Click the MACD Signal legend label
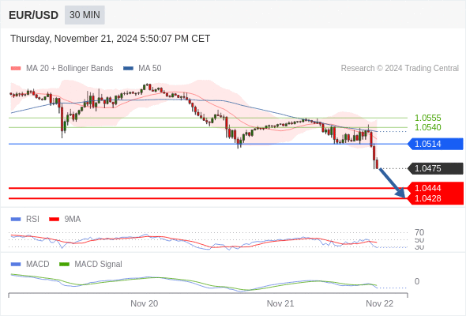The image size is (466, 316). tap(98, 265)
